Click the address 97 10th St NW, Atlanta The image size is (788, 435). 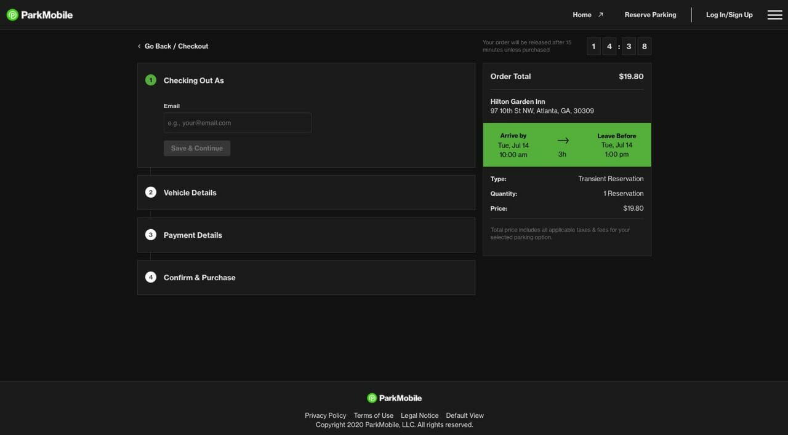pos(542,111)
